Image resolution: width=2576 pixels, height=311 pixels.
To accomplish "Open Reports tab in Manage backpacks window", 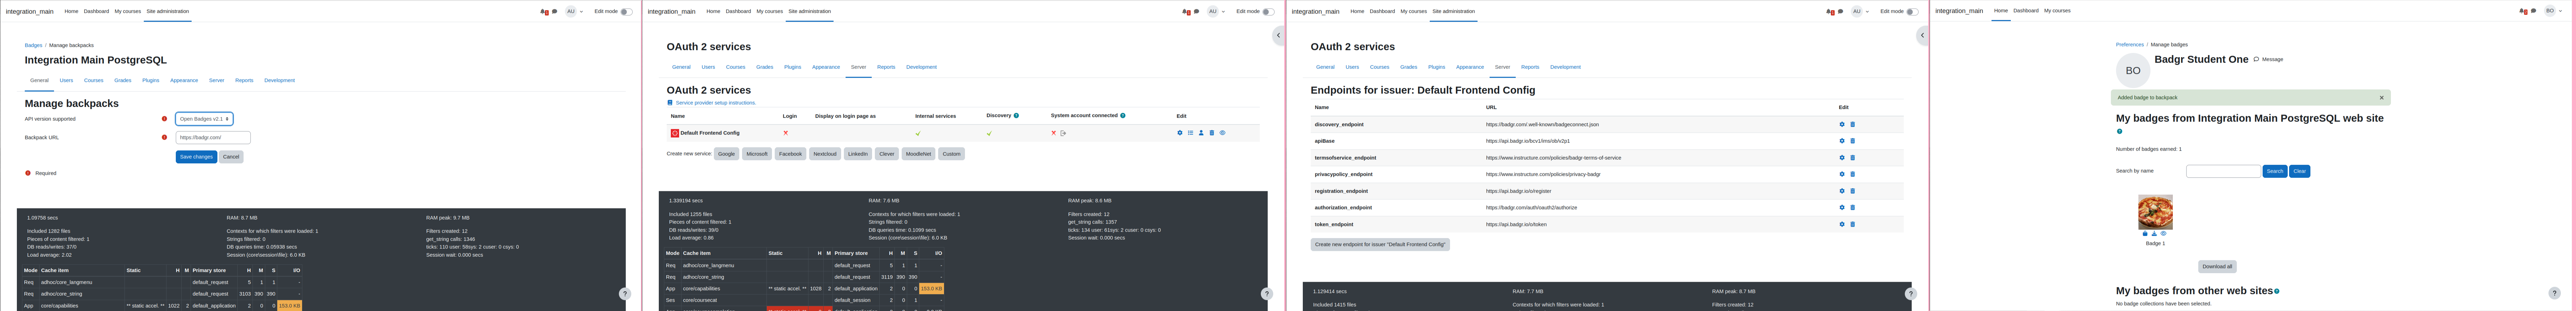I will (x=244, y=80).
